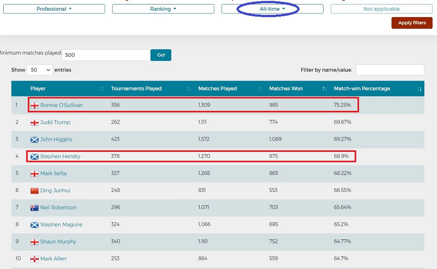
Task: Sort table by Matches Played arrows
Action: [x=259, y=89]
